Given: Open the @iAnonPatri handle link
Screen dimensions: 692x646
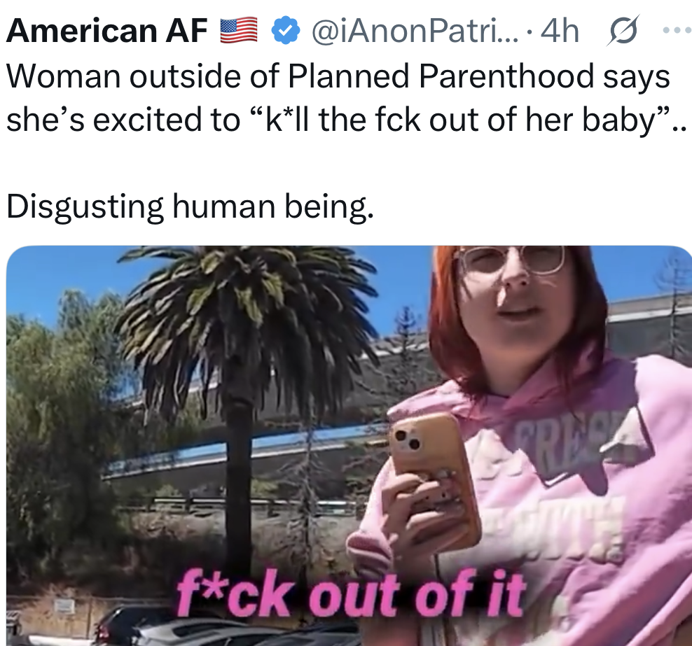Looking at the screenshot, I should tap(410, 31).
